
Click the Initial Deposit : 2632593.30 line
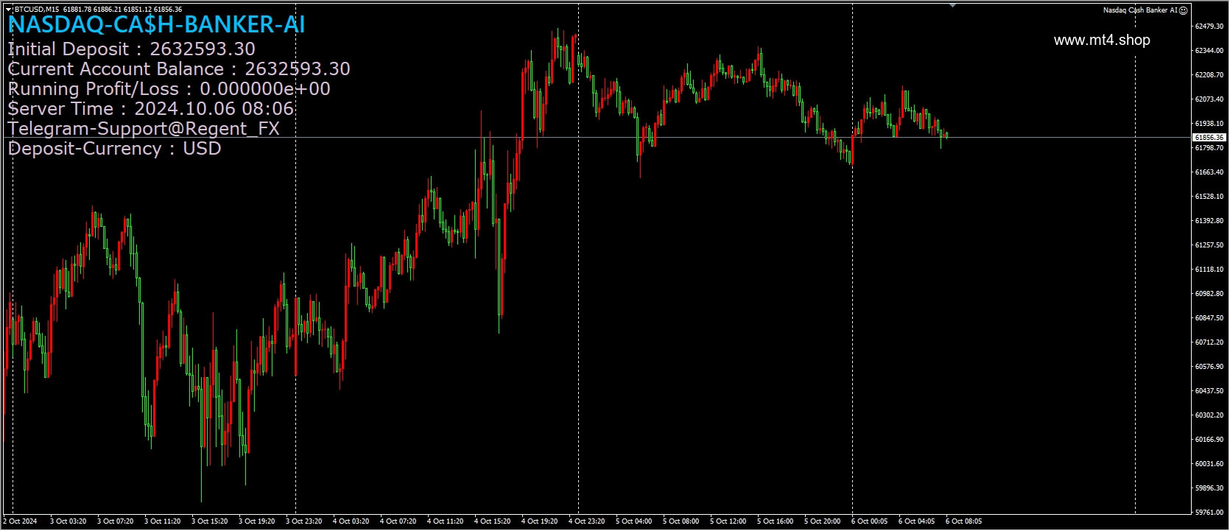131,49
